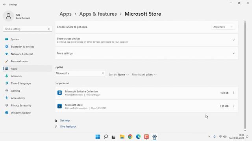Viewport: 252px width, 141px height.
Task: Launch Microsoft Edge from the taskbar
Action: pyautogui.click(x=138, y=137)
